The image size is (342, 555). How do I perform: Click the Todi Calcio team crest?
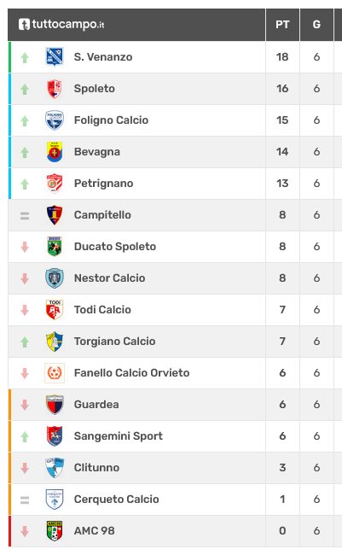point(55,309)
